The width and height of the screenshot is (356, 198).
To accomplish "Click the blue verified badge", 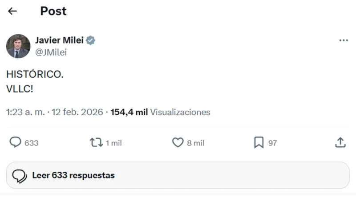I will click(x=91, y=40).
